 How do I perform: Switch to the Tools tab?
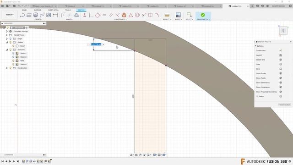[x=68, y=10]
